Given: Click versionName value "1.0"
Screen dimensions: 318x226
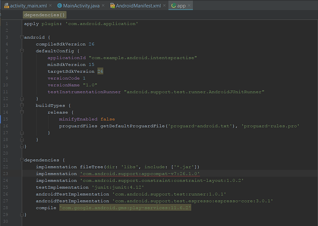Looking at the screenshot, I should [x=90, y=85].
